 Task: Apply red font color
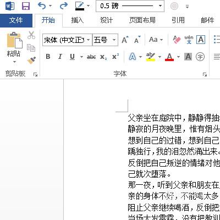[169, 57]
